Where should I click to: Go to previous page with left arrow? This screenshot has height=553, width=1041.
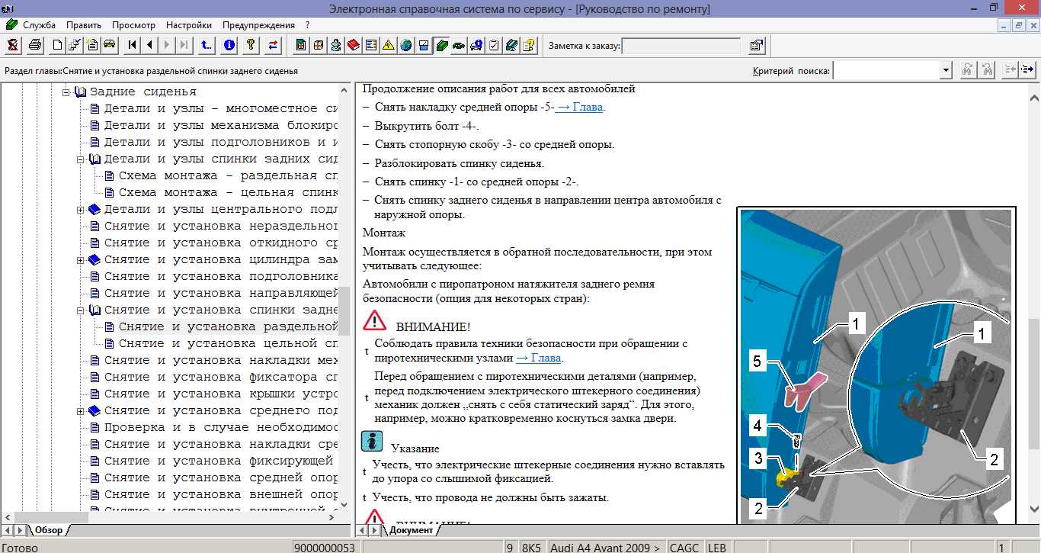point(149,45)
